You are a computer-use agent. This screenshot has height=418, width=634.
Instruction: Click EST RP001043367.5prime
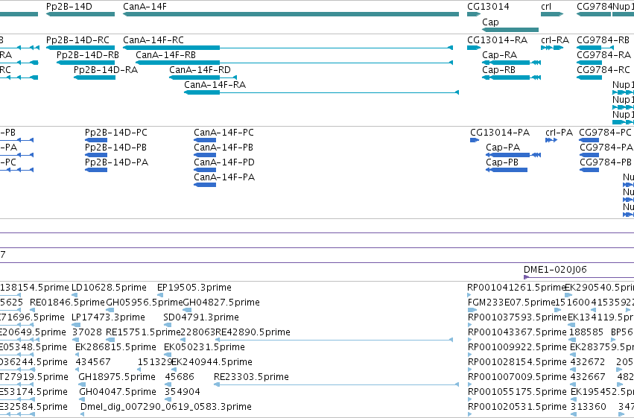(517, 332)
